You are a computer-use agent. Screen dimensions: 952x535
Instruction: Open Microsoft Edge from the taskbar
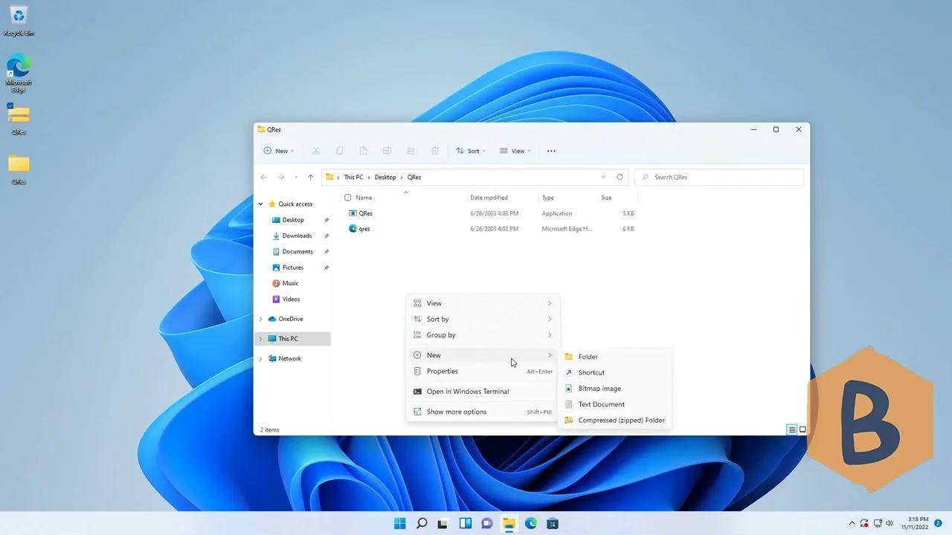[x=530, y=523]
